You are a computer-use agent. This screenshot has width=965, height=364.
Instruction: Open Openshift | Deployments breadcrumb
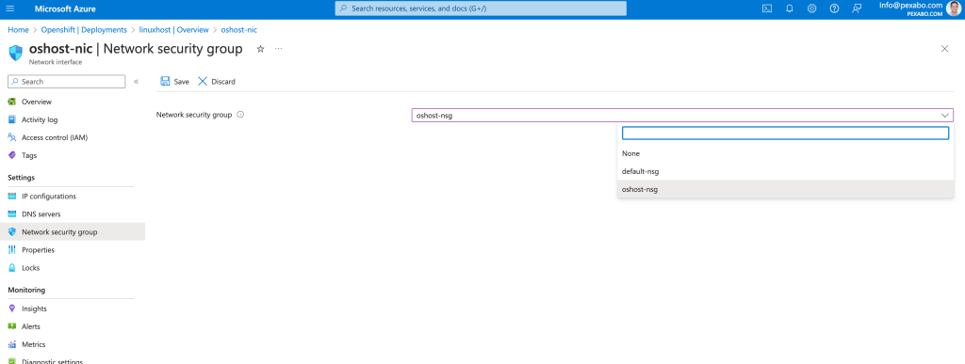click(x=84, y=29)
